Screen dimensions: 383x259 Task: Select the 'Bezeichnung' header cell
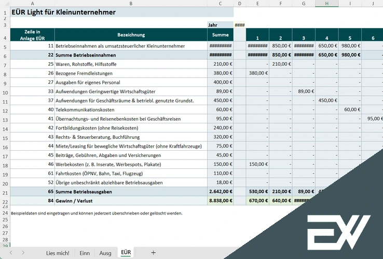coord(131,35)
